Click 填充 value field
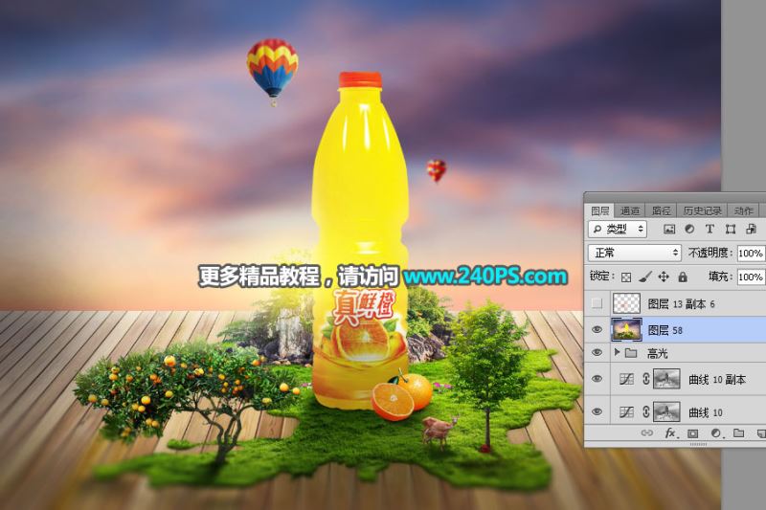Image resolution: width=766 pixels, height=510 pixels. click(x=751, y=277)
